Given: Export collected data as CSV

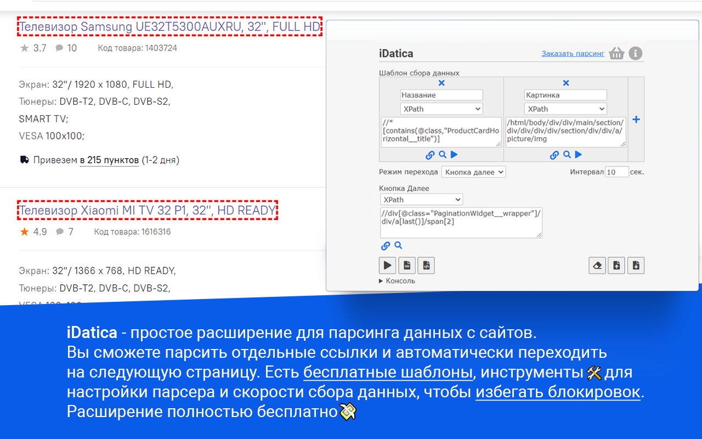Looking at the screenshot, I should tap(406, 265).
